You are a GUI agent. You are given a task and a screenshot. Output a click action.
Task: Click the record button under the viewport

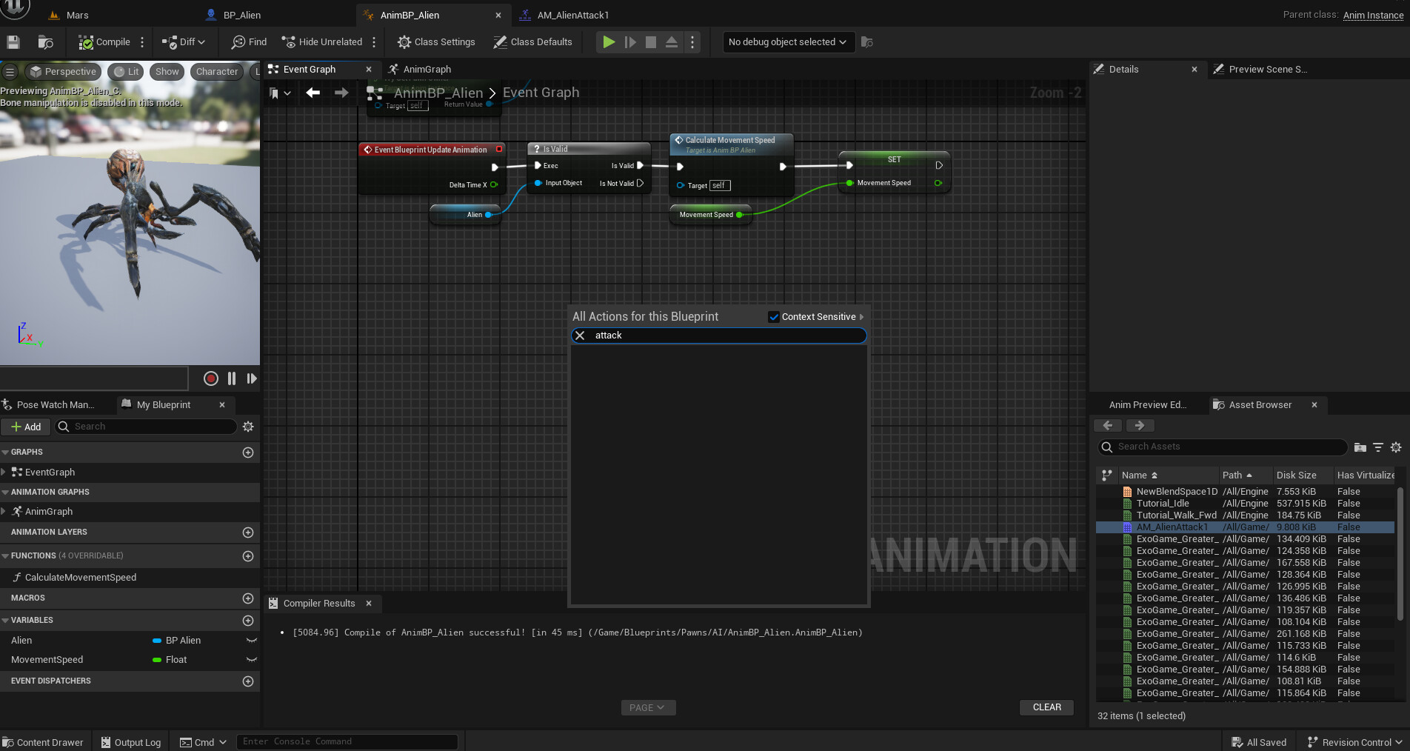(x=211, y=378)
